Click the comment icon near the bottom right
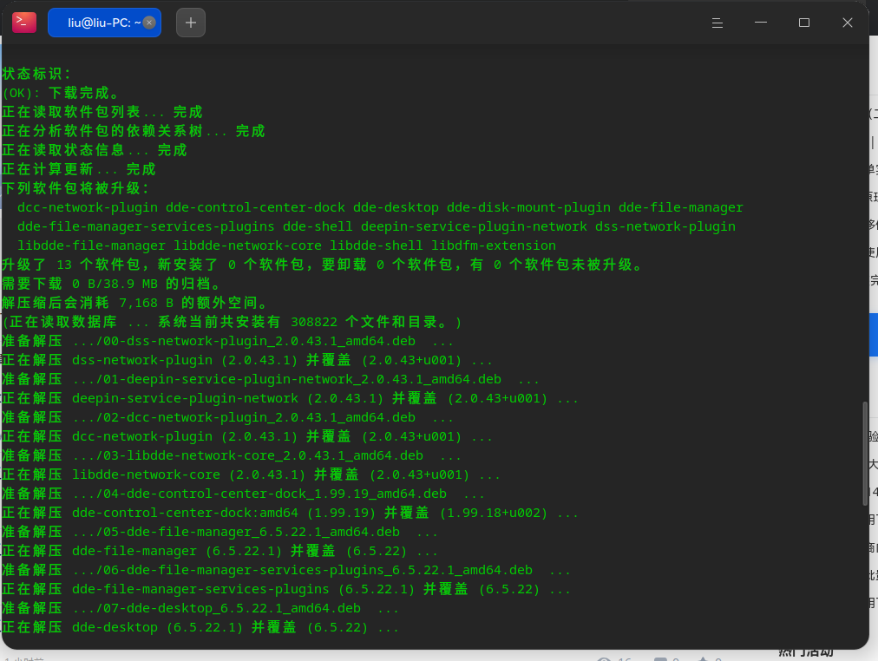Image resolution: width=878 pixels, height=661 pixels. [x=663, y=659]
